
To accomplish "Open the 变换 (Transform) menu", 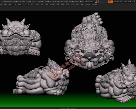I will [x=82, y=4].
